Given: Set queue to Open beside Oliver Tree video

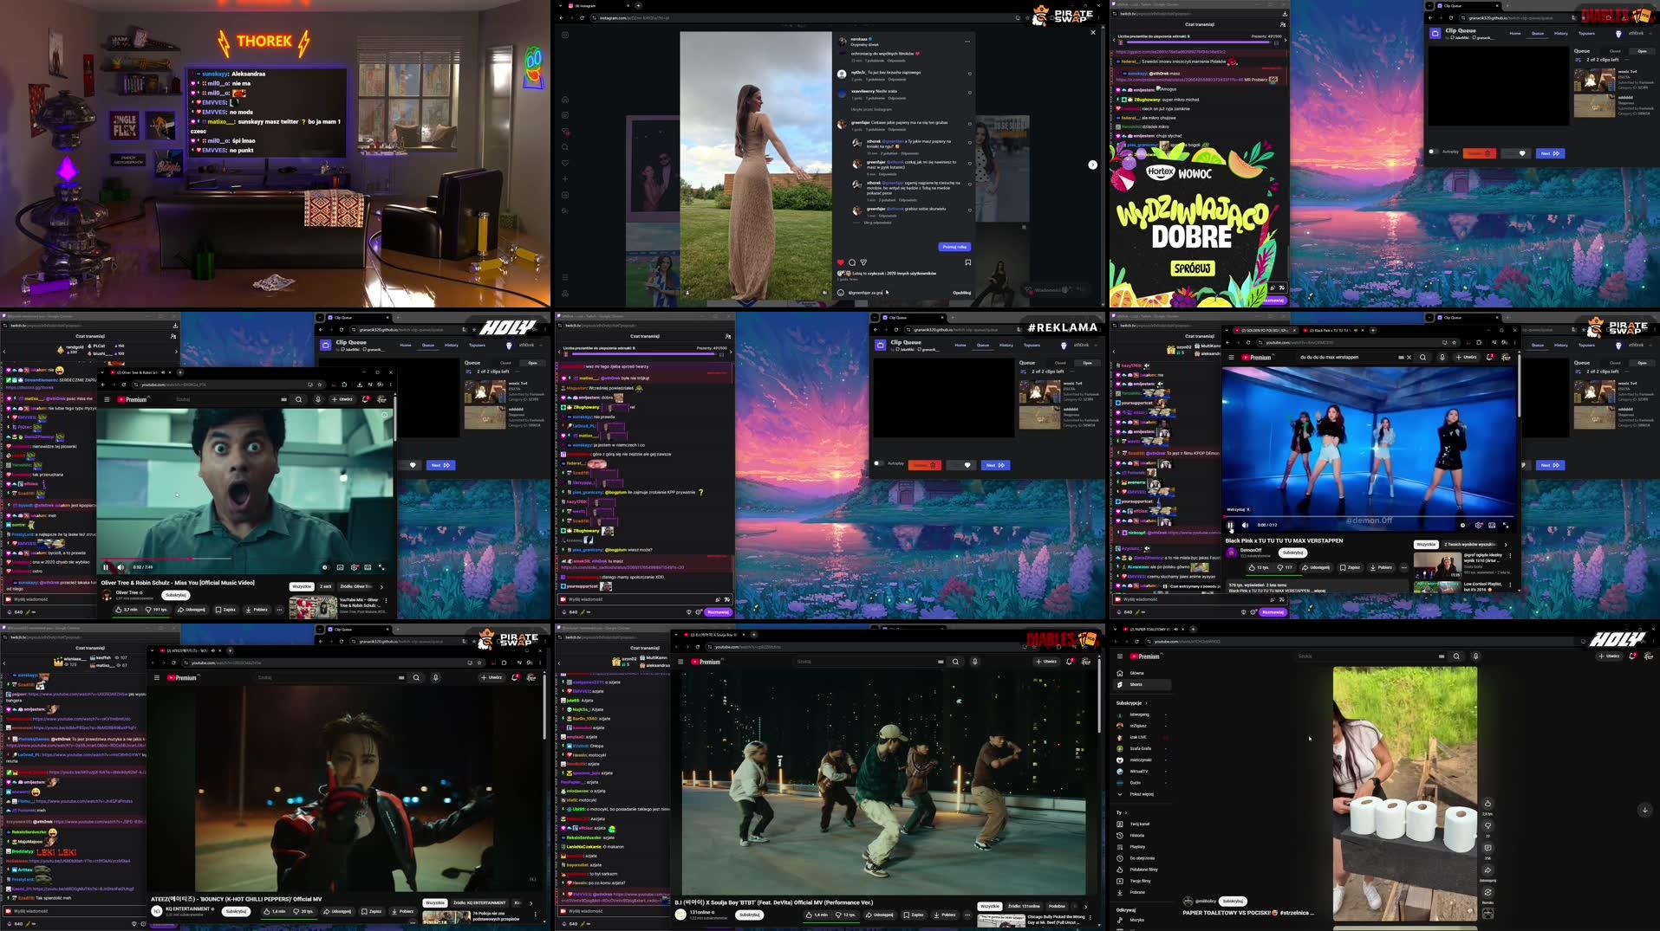Looking at the screenshot, I should [532, 363].
